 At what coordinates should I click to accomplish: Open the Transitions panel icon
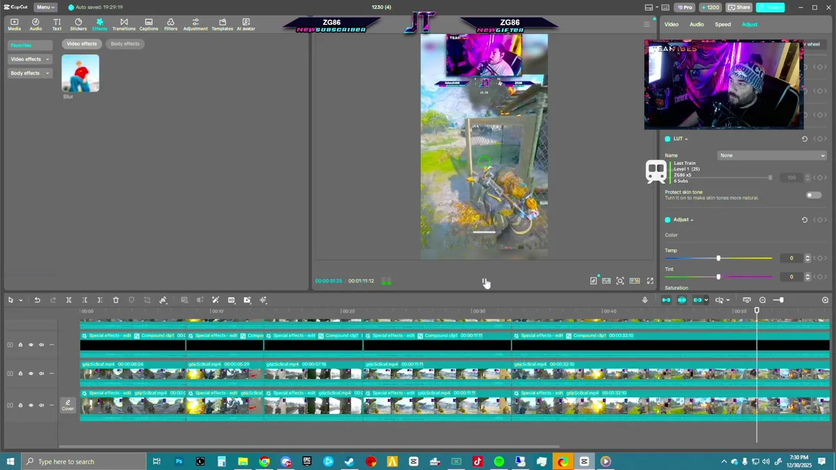pyautogui.click(x=124, y=25)
